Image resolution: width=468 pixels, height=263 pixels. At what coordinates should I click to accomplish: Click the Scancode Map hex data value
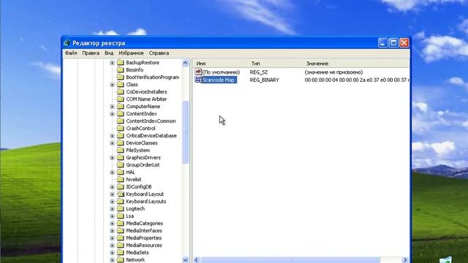pyautogui.click(x=357, y=80)
